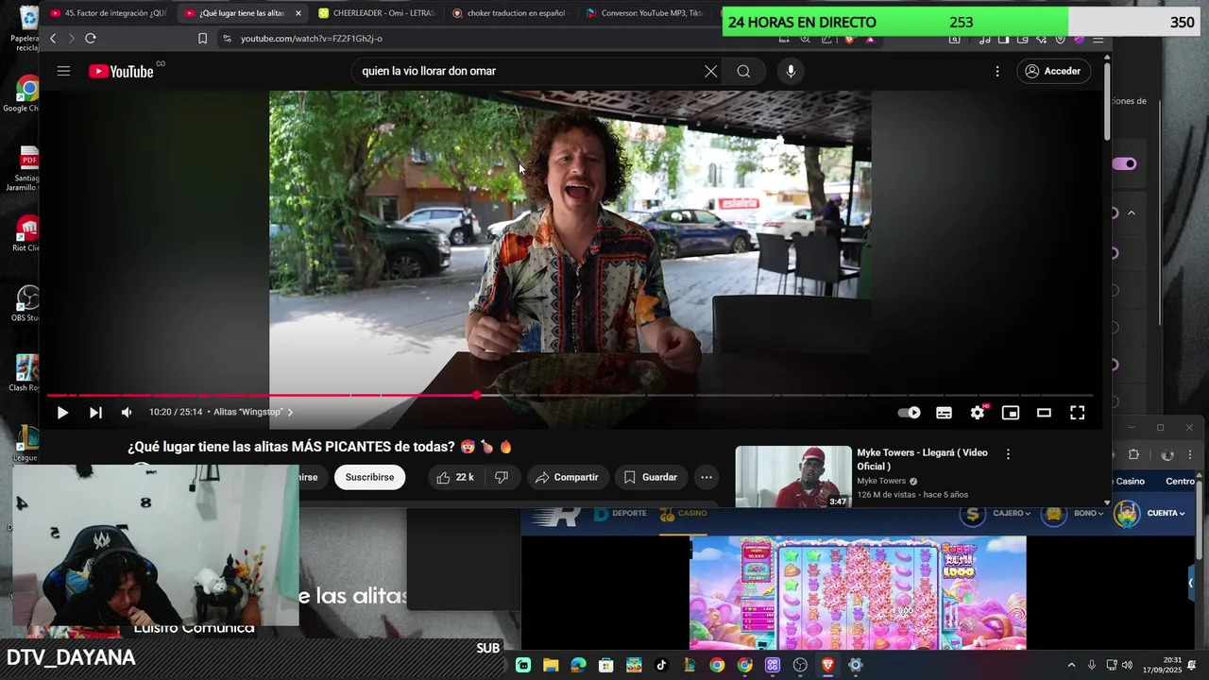This screenshot has width=1209, height=680.
Task: Toggle the autoplay switch in player
Action: tap(909, 413)
